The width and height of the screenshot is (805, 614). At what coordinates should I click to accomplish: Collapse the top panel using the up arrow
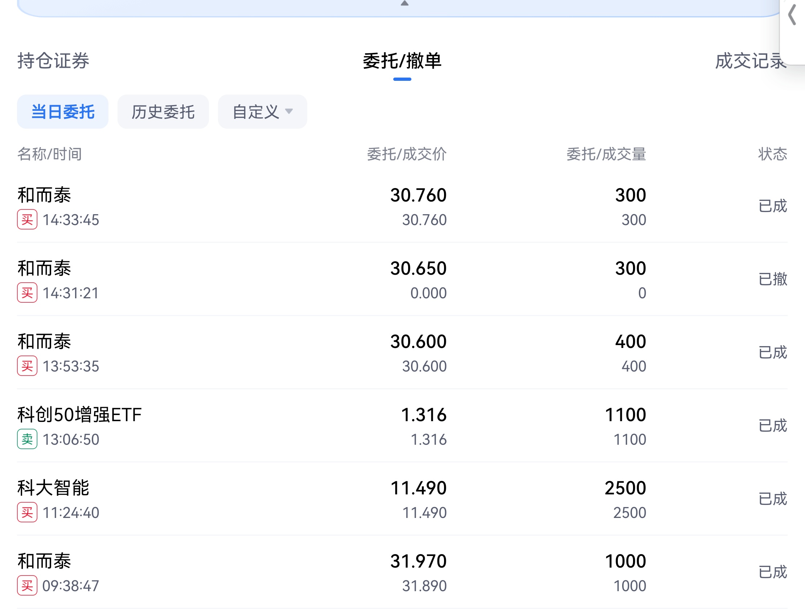click(404, 3)
